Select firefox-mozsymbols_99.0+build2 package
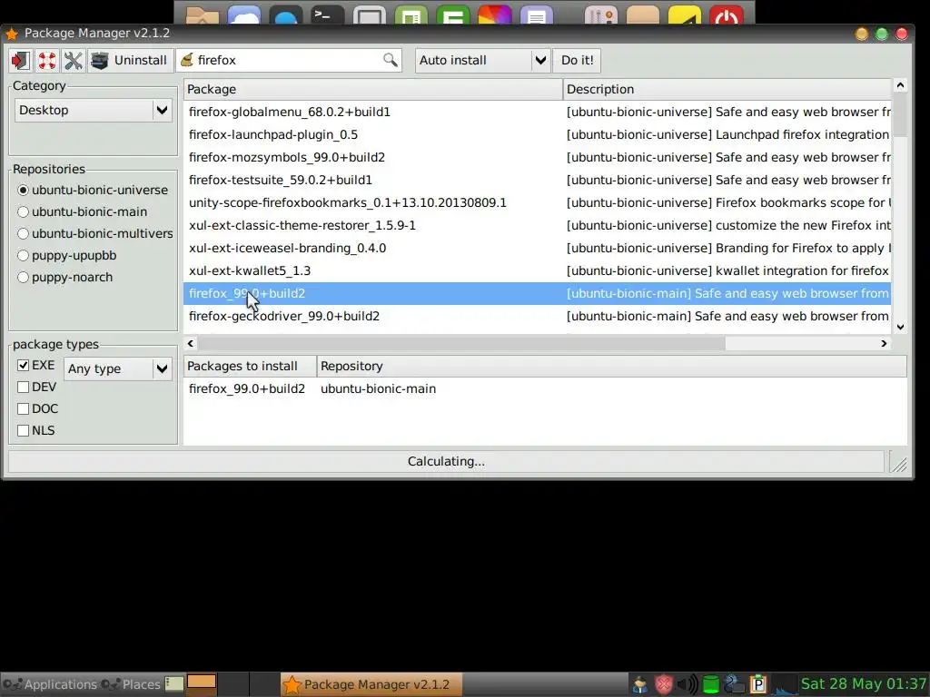Screen dimensions: 930x697 (x=537, y=157)
